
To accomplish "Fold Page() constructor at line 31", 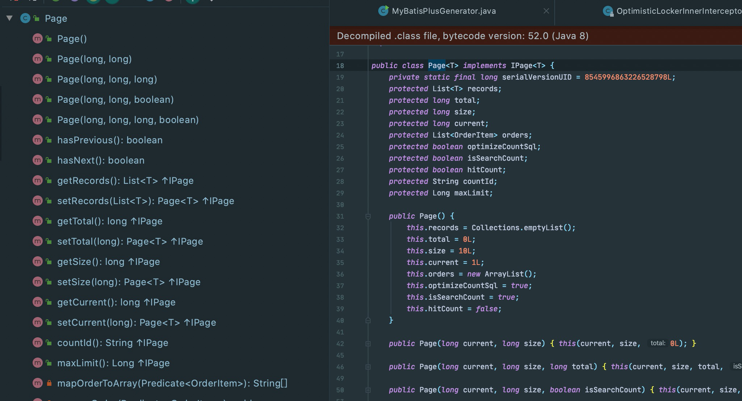I will tap(368, 216).
